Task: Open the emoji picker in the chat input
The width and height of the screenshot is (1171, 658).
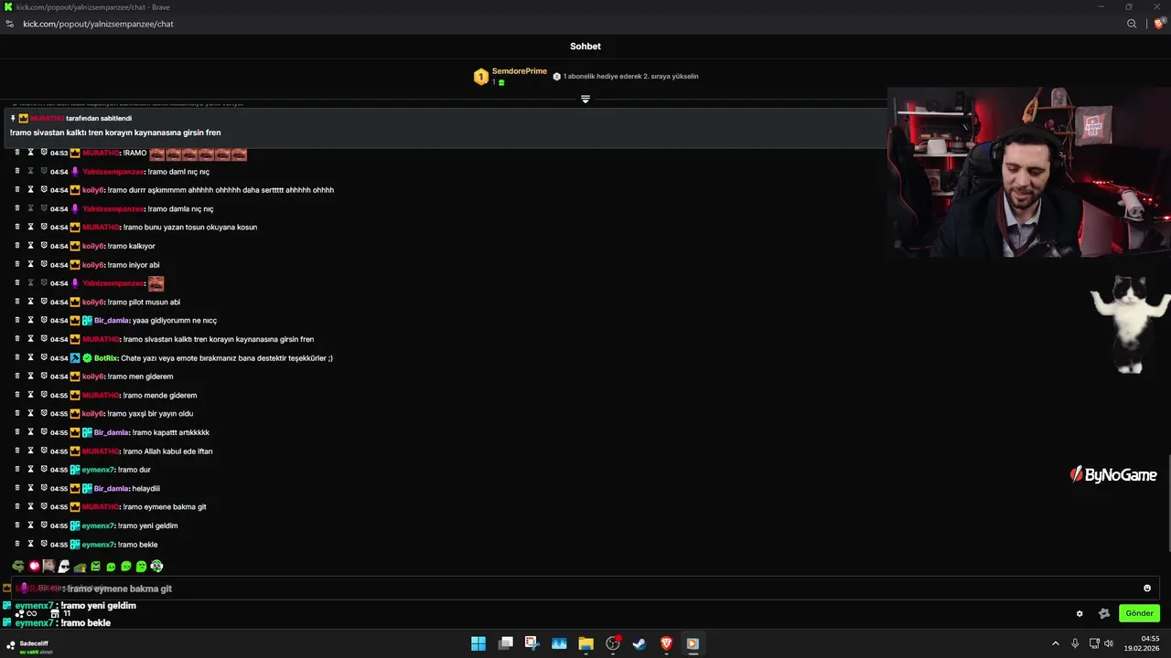Action: [1147, 589]
